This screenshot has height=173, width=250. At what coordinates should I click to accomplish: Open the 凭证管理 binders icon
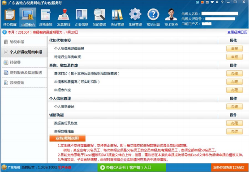tap(117, 17)
